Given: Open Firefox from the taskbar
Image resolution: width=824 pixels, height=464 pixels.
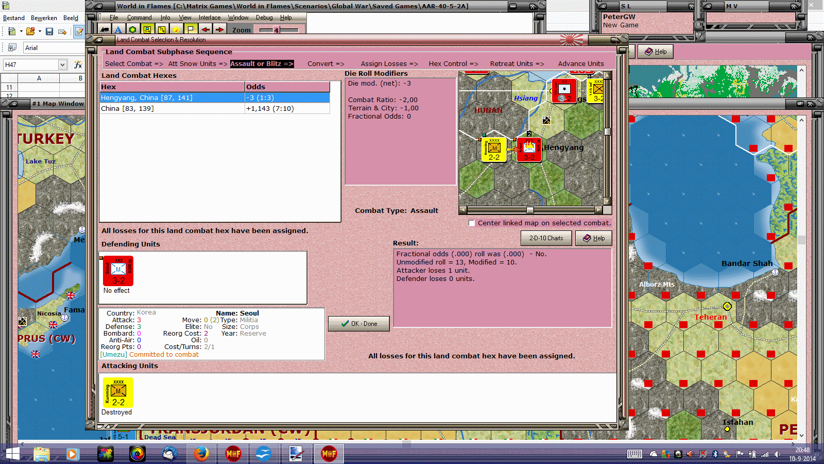Looking at the screenshot, I should pos(201,454).
